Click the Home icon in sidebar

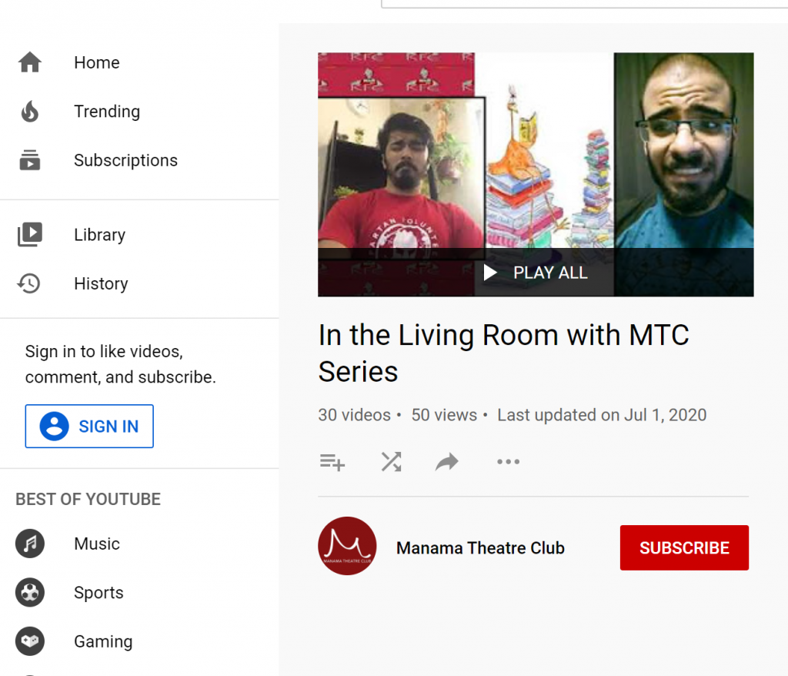(x=30, y=62)
